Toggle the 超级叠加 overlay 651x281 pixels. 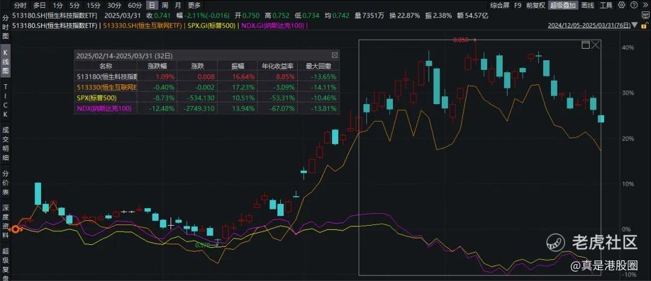pos(563,5)
